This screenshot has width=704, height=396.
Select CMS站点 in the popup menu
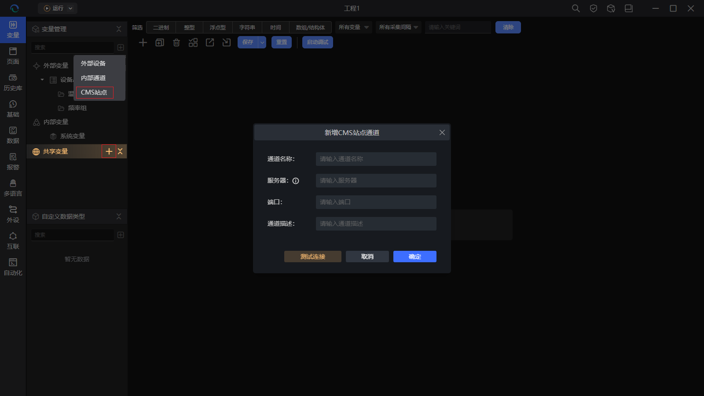click(95, 92)
